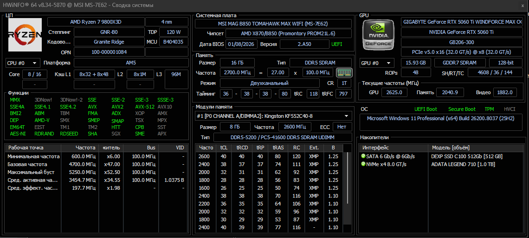Click the grayed HVCI status label
This screenshot has width=529, height=238.
point(510,109)
